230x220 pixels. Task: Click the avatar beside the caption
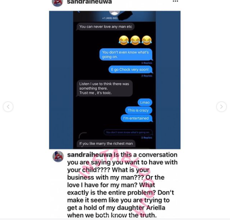click(x=58, y=156)
